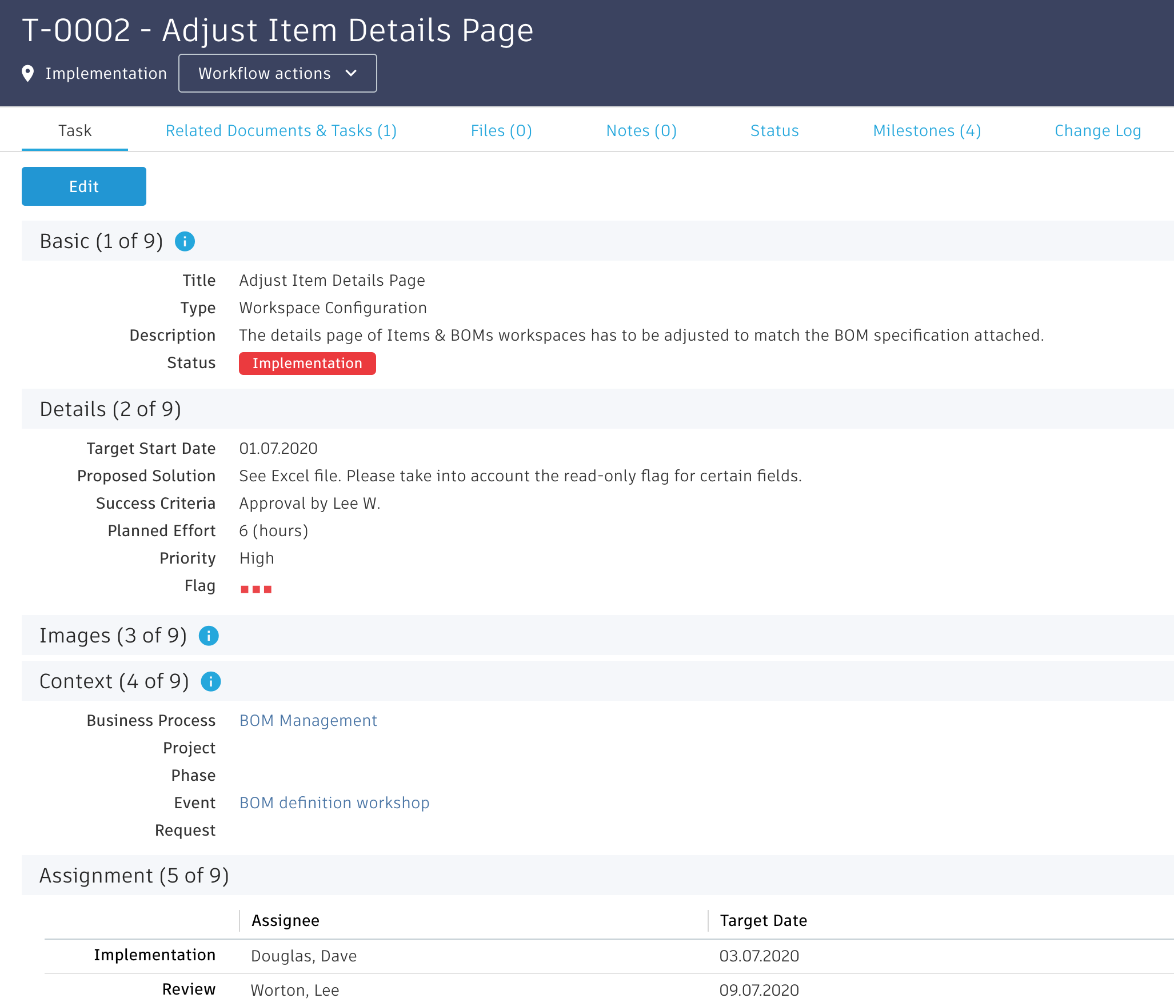
Task: Click the red Implementation status badge
Action: coord(307,364)
